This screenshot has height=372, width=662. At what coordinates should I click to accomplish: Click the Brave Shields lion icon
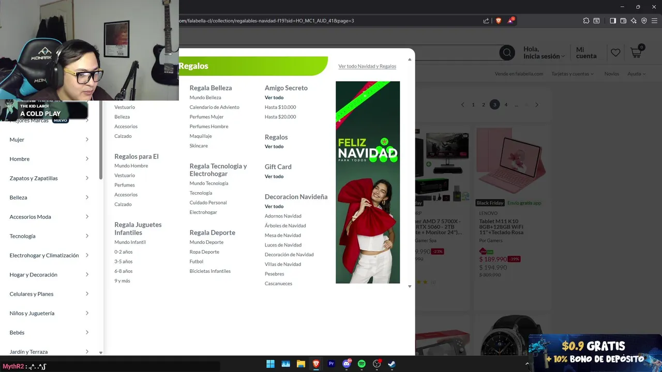click(x=499, y=21)
